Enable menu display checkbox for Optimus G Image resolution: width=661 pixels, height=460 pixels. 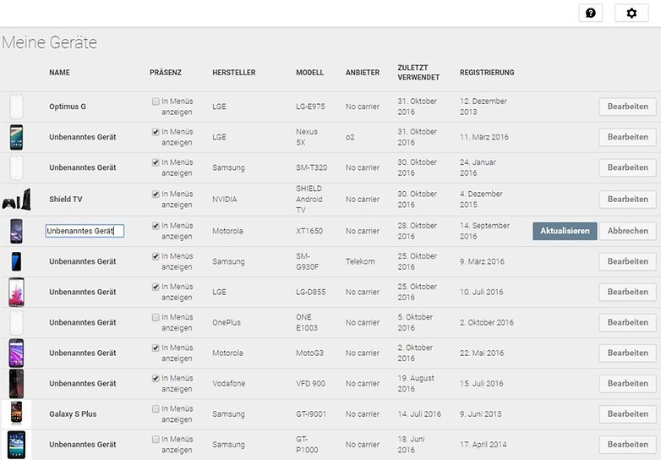tap(156, 101)
